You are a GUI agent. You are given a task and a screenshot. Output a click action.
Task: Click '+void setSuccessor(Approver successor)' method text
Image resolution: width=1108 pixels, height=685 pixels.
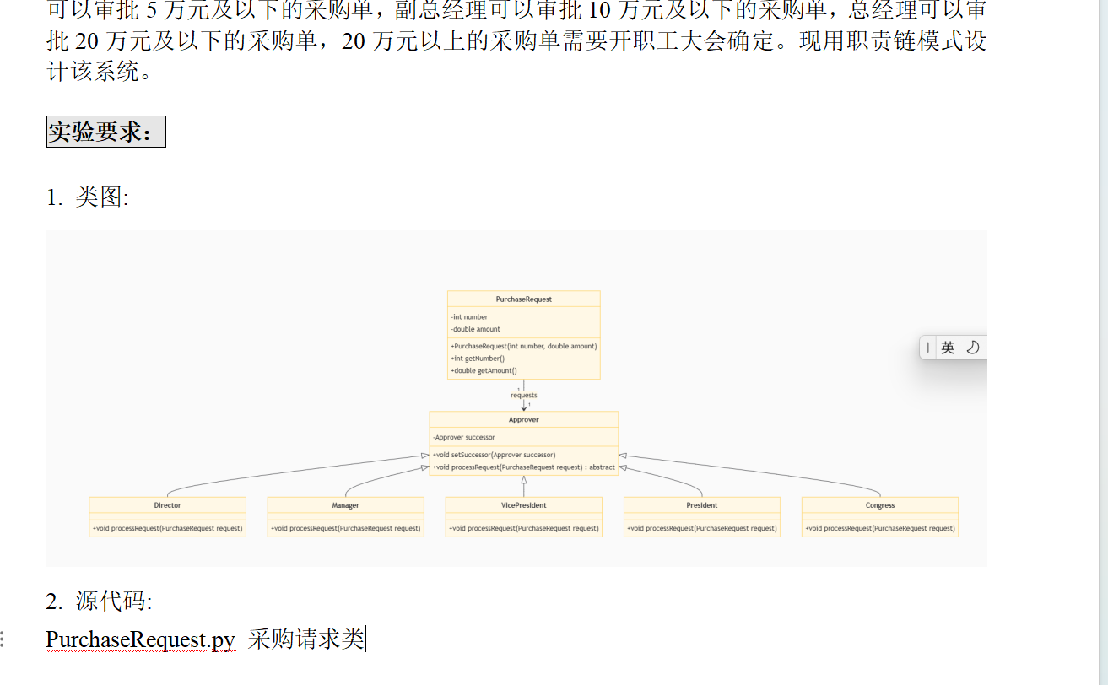click(x=494, y=455)
